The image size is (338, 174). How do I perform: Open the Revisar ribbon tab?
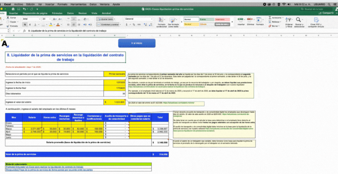[83, 13]
